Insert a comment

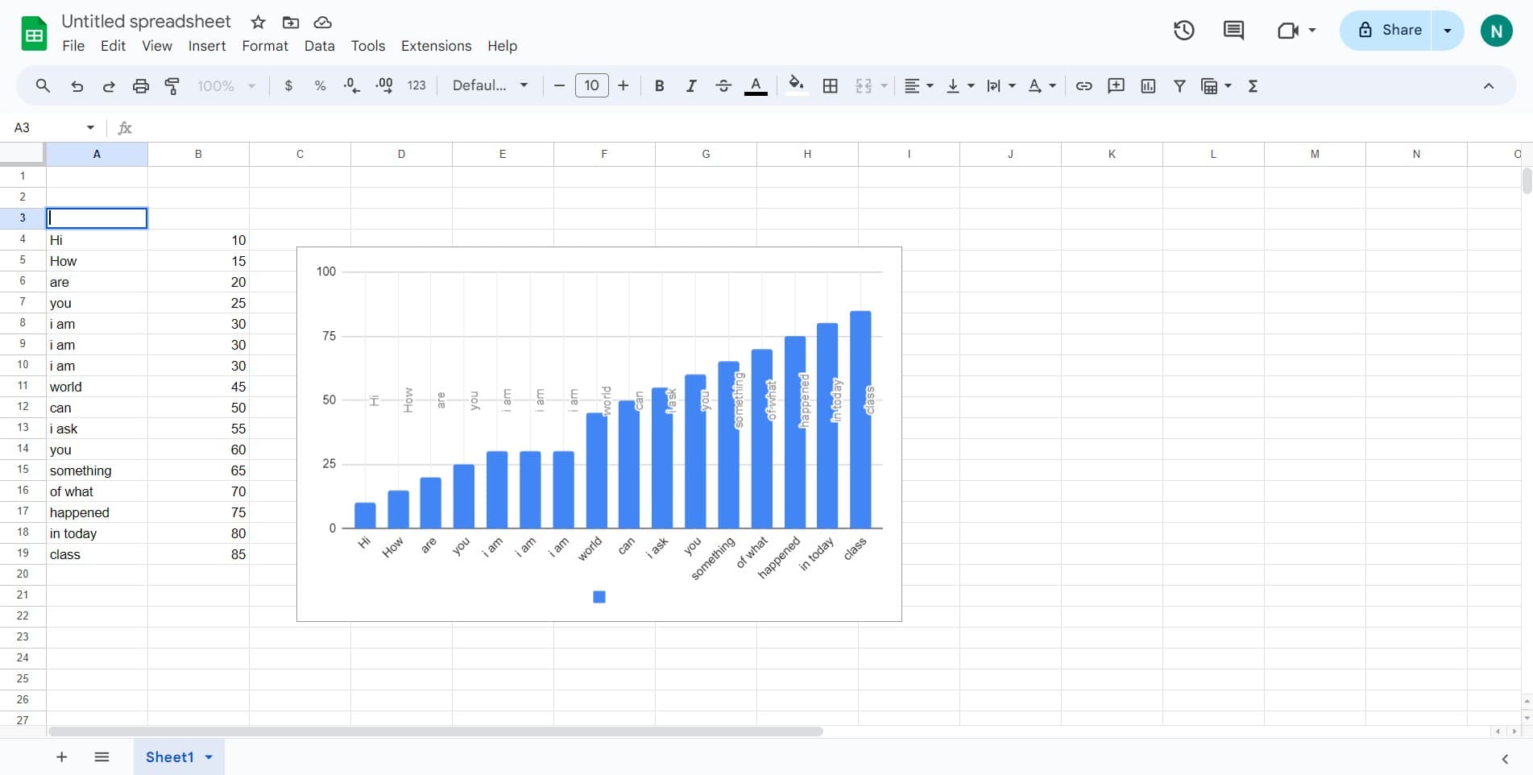1116,85
